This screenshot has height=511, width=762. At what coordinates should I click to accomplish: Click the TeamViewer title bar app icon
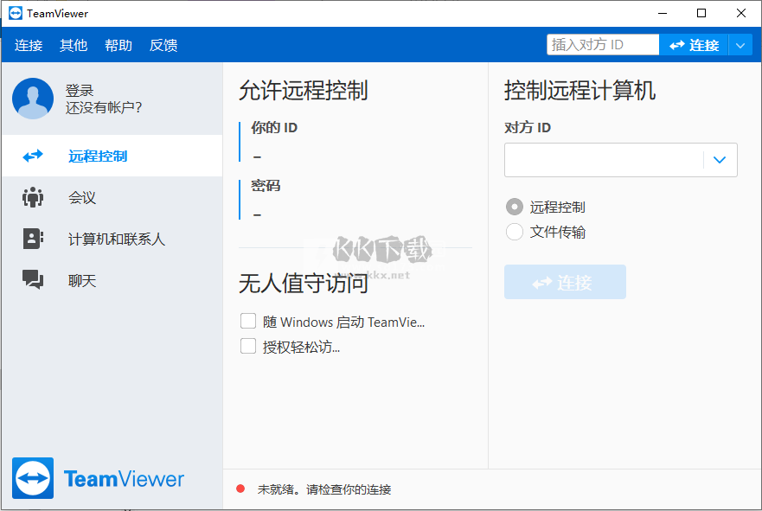click(x=15, y=14)
